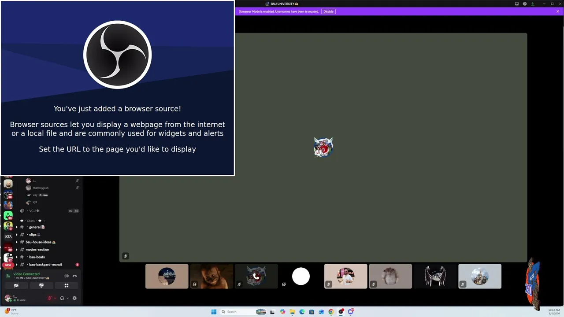
Task: Open Discord from the taskbar
Action: 351,312
